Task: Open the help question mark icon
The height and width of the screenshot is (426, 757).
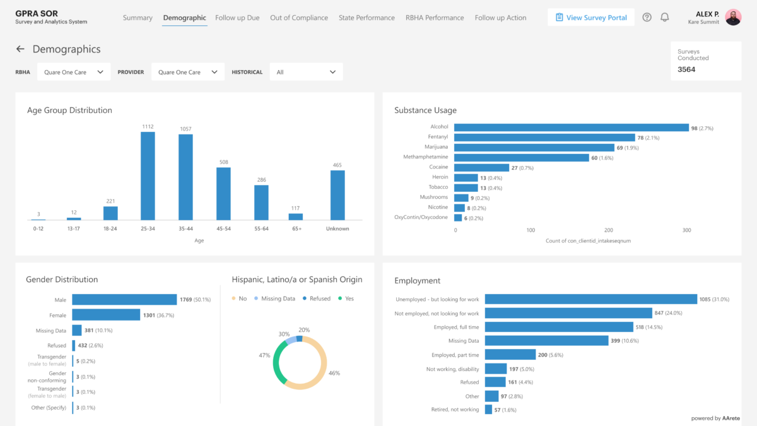Action: pyautogui.click(x=647, y=18)
